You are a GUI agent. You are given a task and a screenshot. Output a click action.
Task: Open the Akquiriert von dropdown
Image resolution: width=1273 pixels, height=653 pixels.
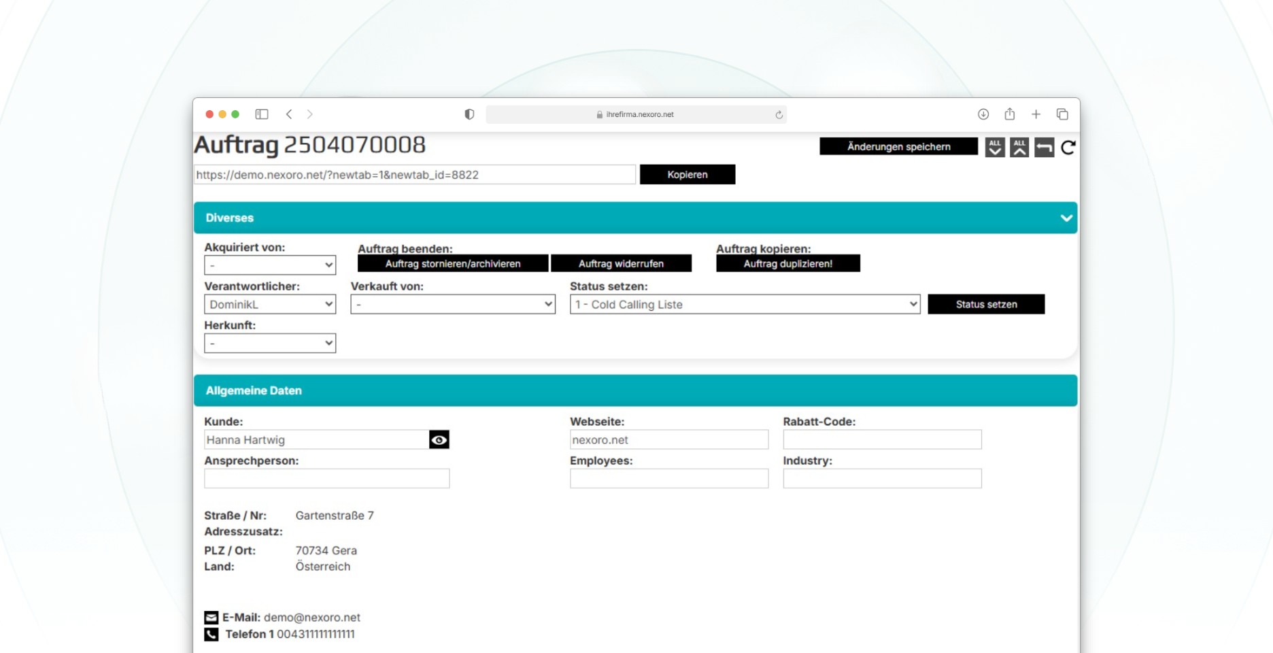tap(270, 265)
